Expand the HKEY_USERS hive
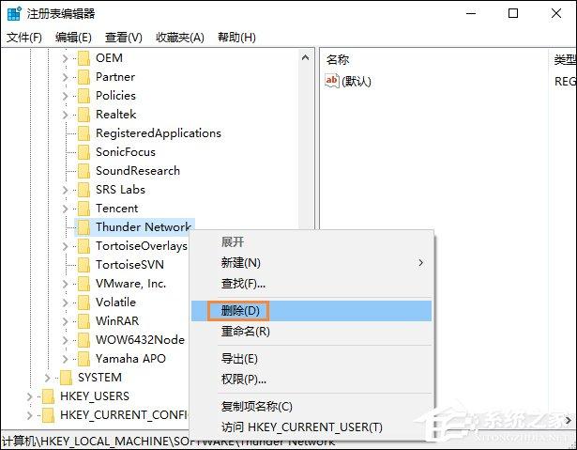The width and height of the screenshot is (577, 450). coord(30,396)
